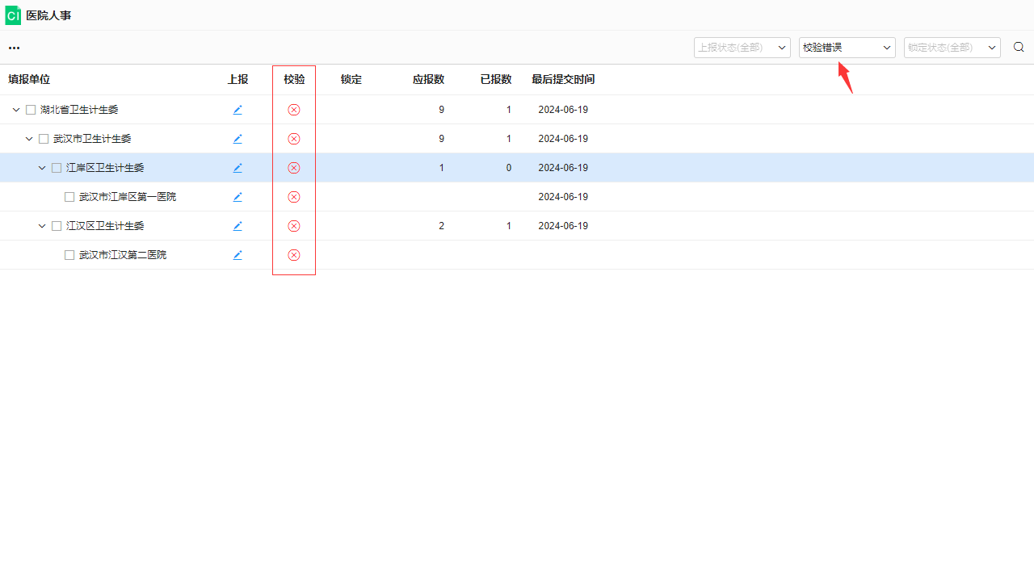
Task: Click the search magnifier icon
Action: click(1019, 48)
